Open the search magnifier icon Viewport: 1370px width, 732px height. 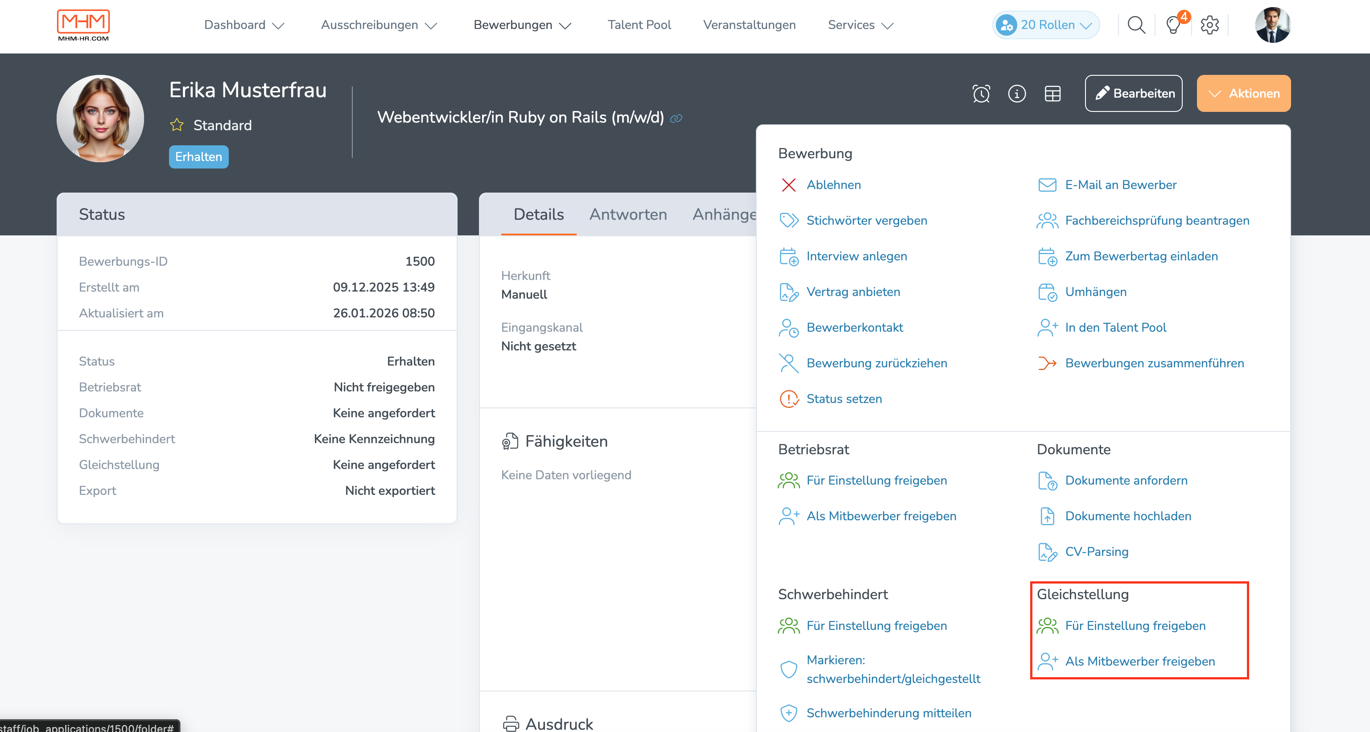pyautogui.click(x=1135, y=25)
